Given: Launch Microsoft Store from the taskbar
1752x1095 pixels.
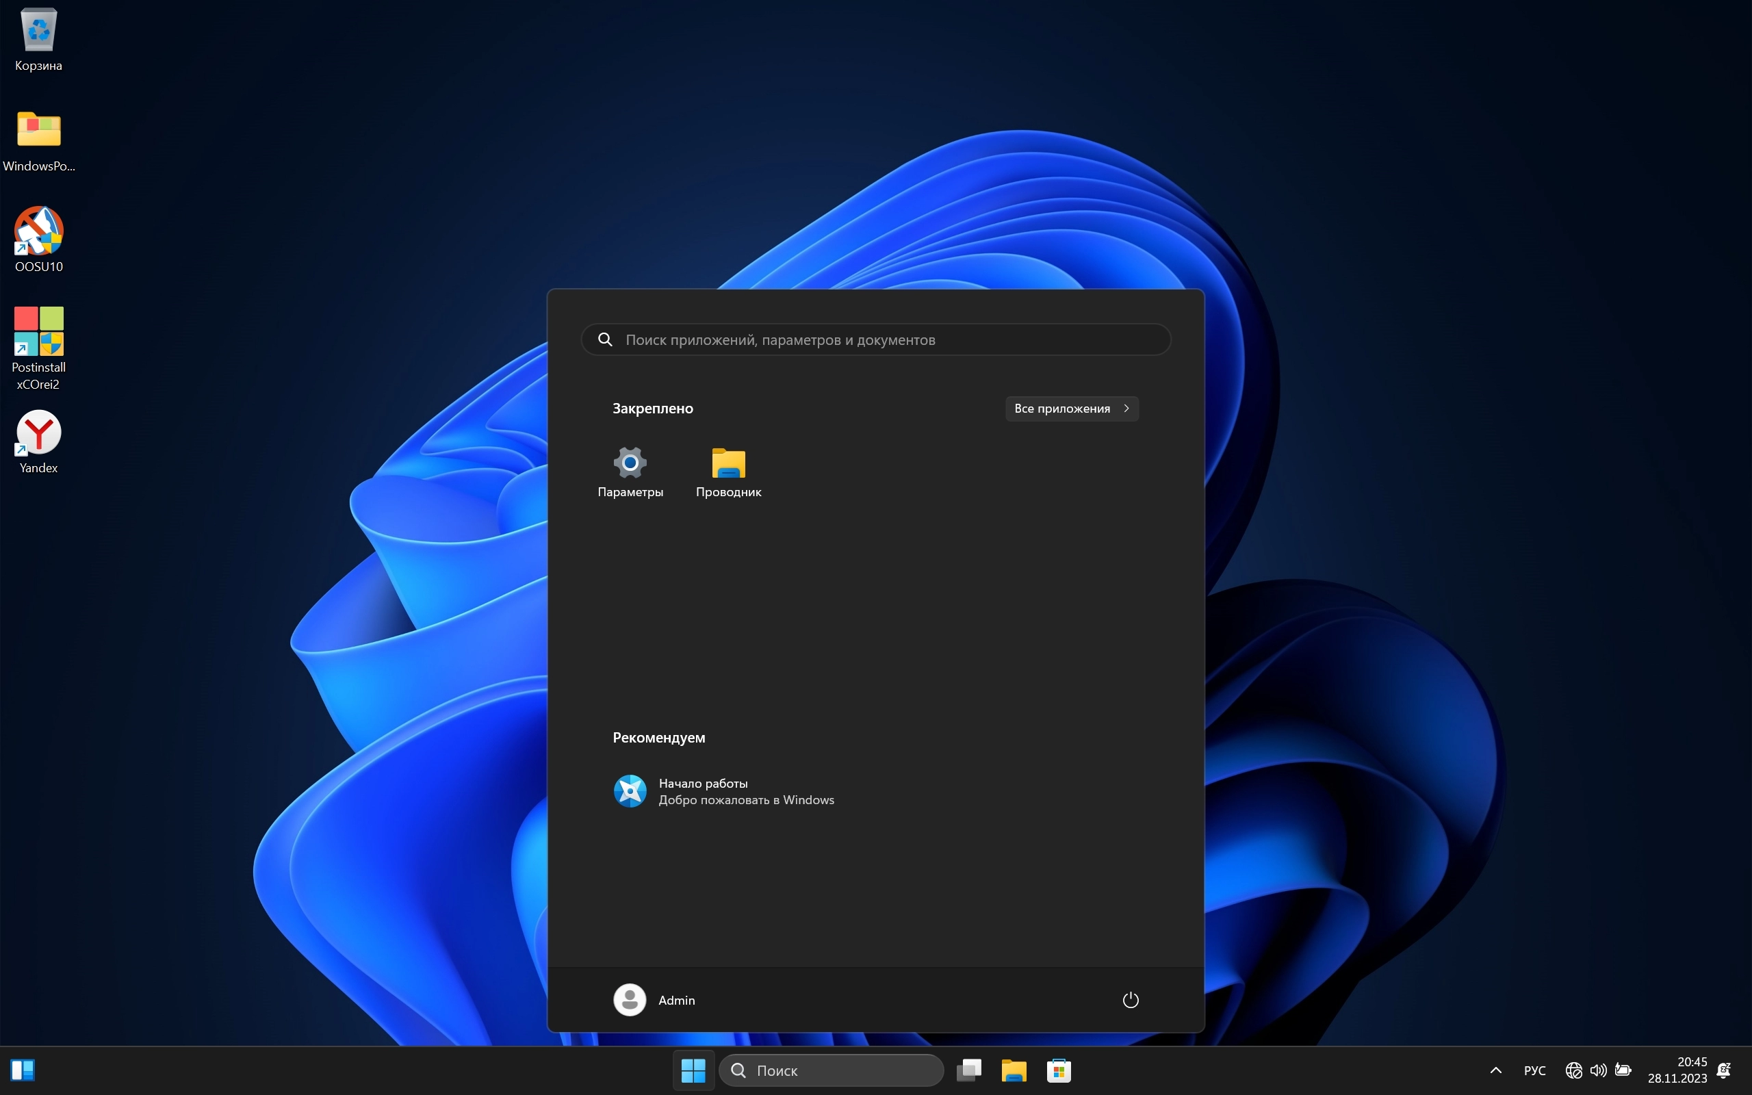Looking at the screenshot, I should coord(1059,1070).
